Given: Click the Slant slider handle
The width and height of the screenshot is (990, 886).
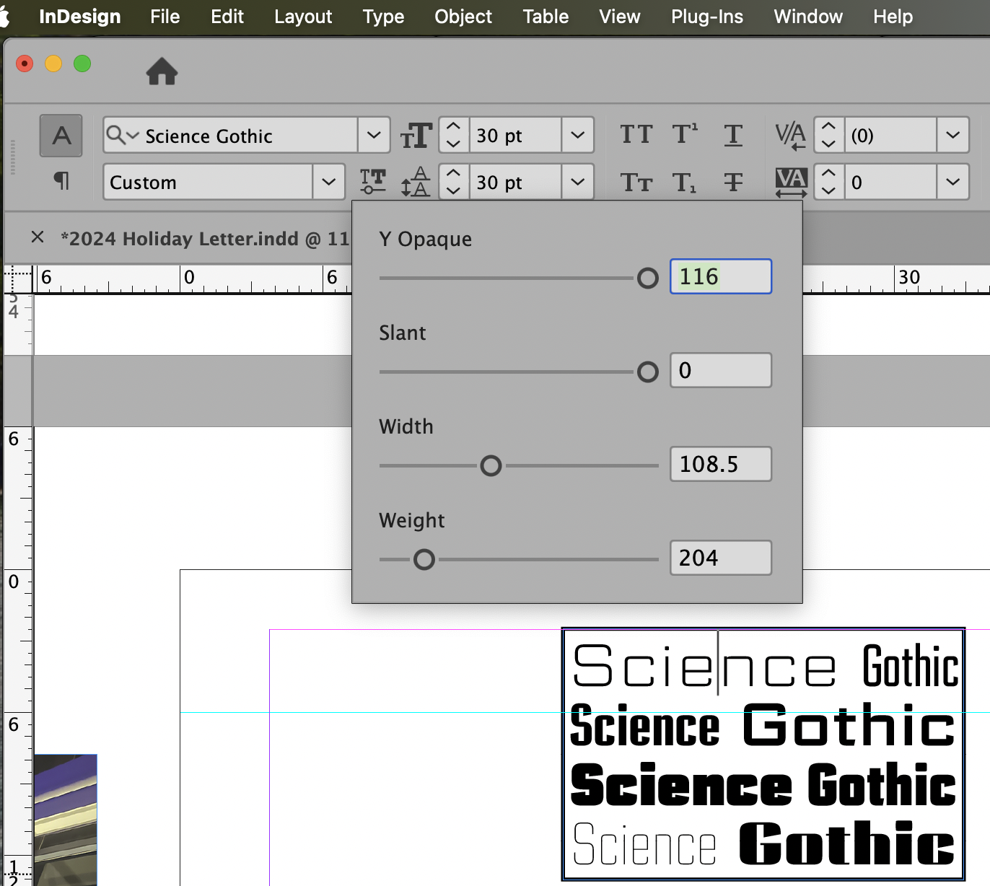Looking at the screenshot, I should 648,372.
